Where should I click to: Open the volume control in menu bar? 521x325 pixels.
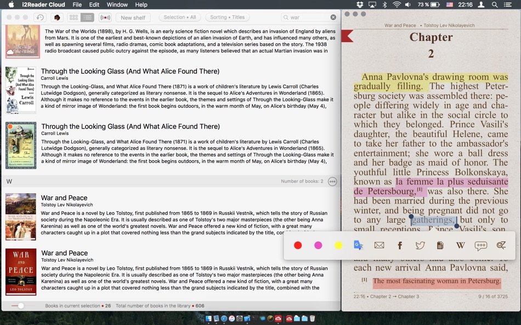coord(408,4)
